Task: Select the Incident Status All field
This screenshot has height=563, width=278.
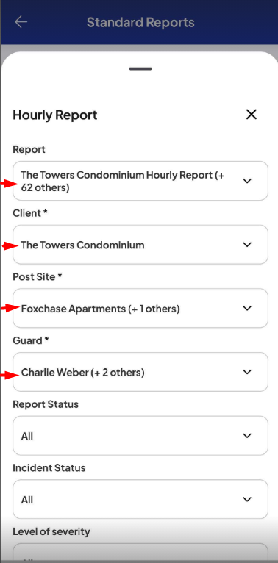Action: (x=140, y=500)
